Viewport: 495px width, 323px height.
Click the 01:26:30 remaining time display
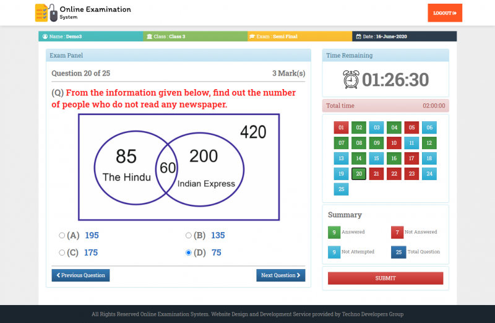[395, 80]
